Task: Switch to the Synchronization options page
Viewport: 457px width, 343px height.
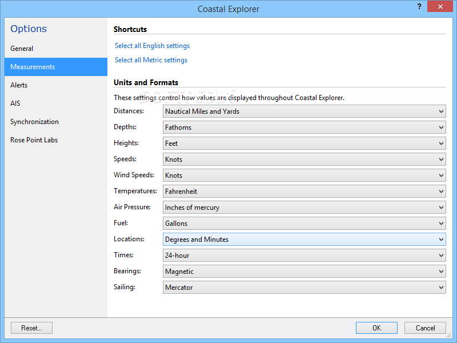Action: click(x=55, y=122)
